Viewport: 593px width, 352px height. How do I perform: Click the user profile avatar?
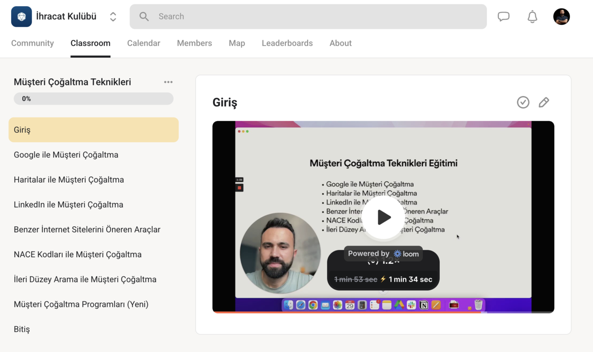561,16
